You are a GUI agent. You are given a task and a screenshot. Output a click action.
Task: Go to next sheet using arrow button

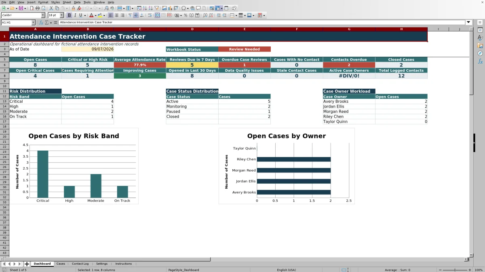pyautogui.click(x=15, y=264)
